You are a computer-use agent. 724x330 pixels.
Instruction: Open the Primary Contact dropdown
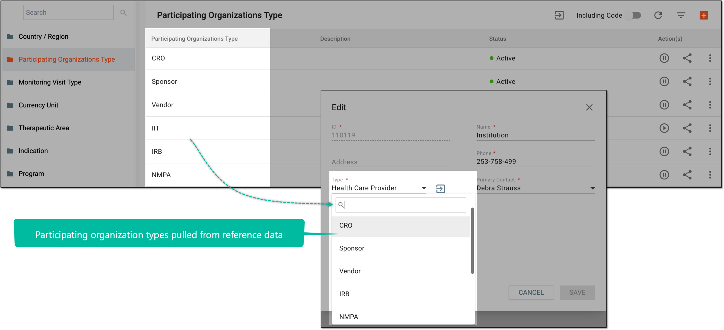click(536, 188)
